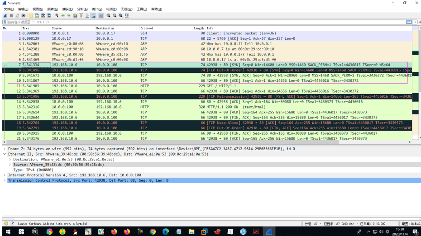
Task: Open Microsoft Edge from the taskbar
Action: click(166, 231)
